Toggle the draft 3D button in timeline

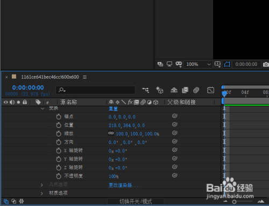159,90
